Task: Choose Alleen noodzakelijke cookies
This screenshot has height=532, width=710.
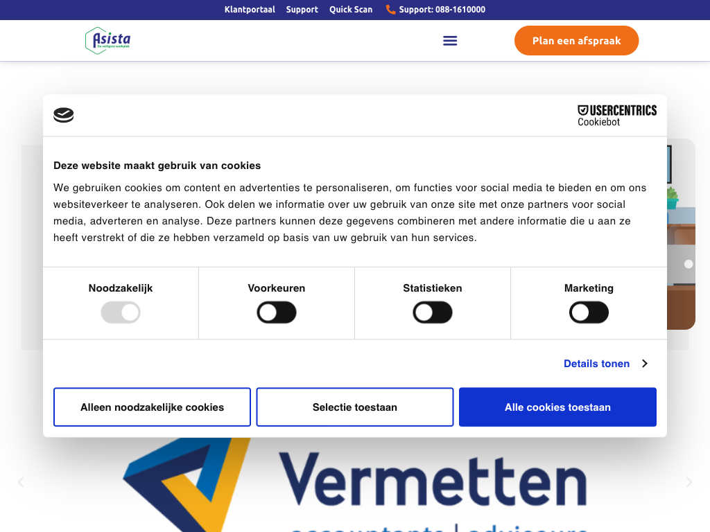Action: point(152,407)
